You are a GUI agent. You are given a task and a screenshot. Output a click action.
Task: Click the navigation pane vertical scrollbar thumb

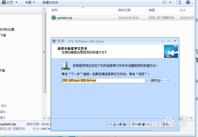44,52
